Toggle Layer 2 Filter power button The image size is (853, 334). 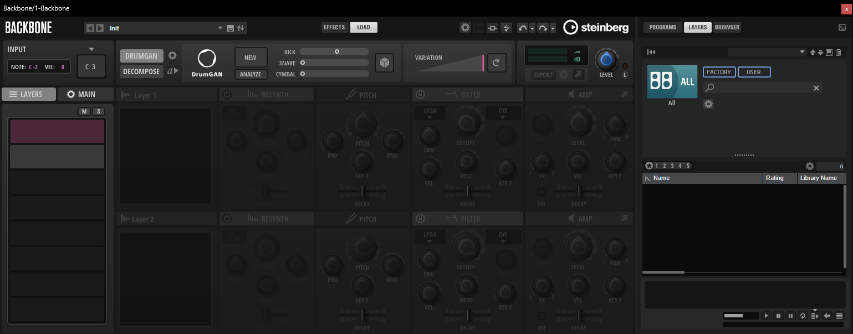click(420, 219)
